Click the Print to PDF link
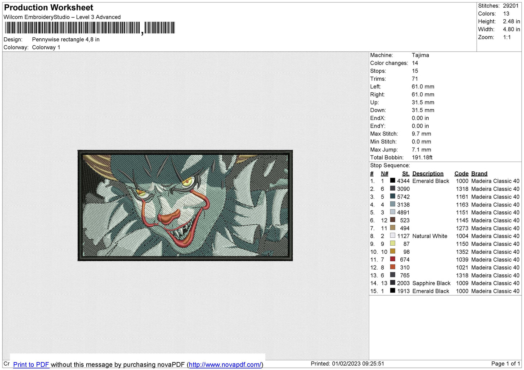 [31, 365]
